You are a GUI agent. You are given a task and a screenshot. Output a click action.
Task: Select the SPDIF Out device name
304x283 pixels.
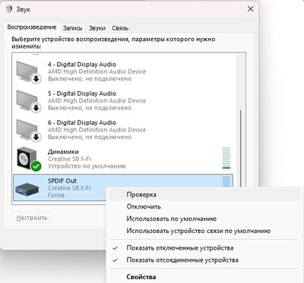click(62, 181)
